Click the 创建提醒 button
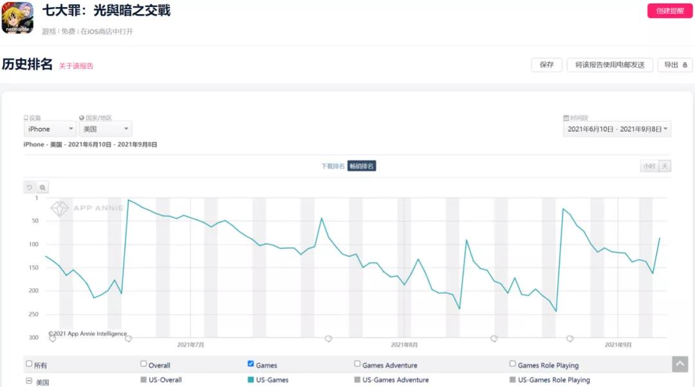 (670, 11)
